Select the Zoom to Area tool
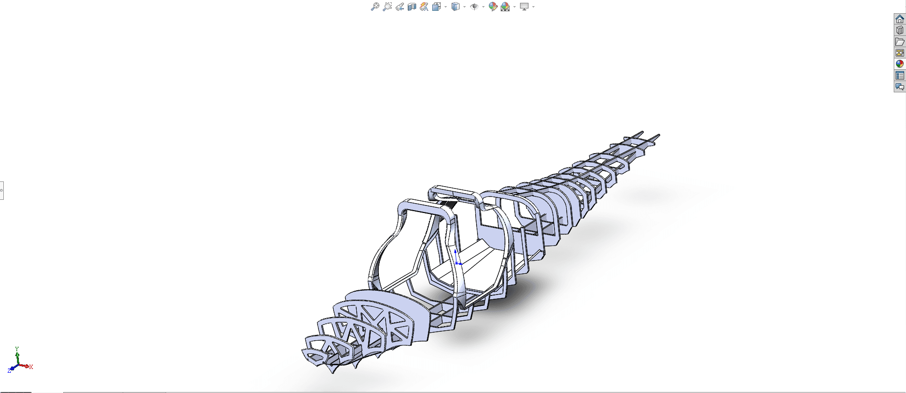This screenshot has width=906, height=393. (387, 7)
